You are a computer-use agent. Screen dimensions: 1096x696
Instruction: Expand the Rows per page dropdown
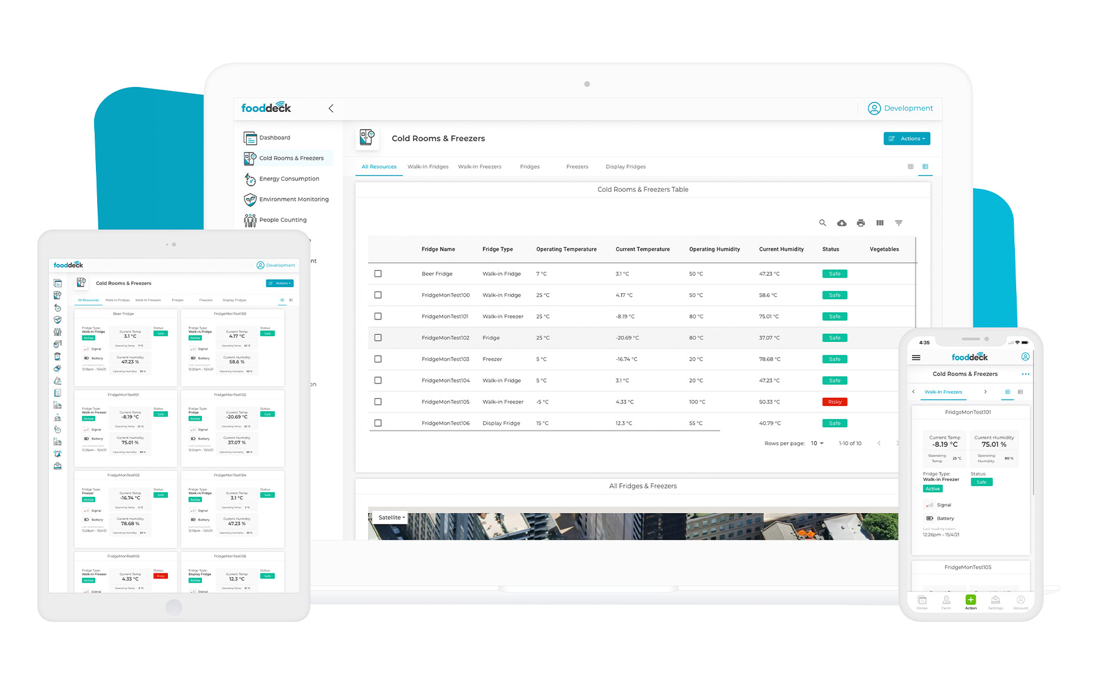pos(817,443)
